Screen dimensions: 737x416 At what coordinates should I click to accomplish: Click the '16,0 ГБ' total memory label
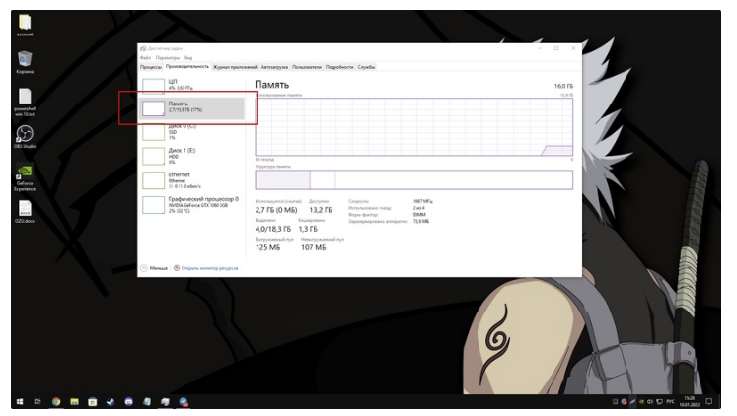(563, 86)
